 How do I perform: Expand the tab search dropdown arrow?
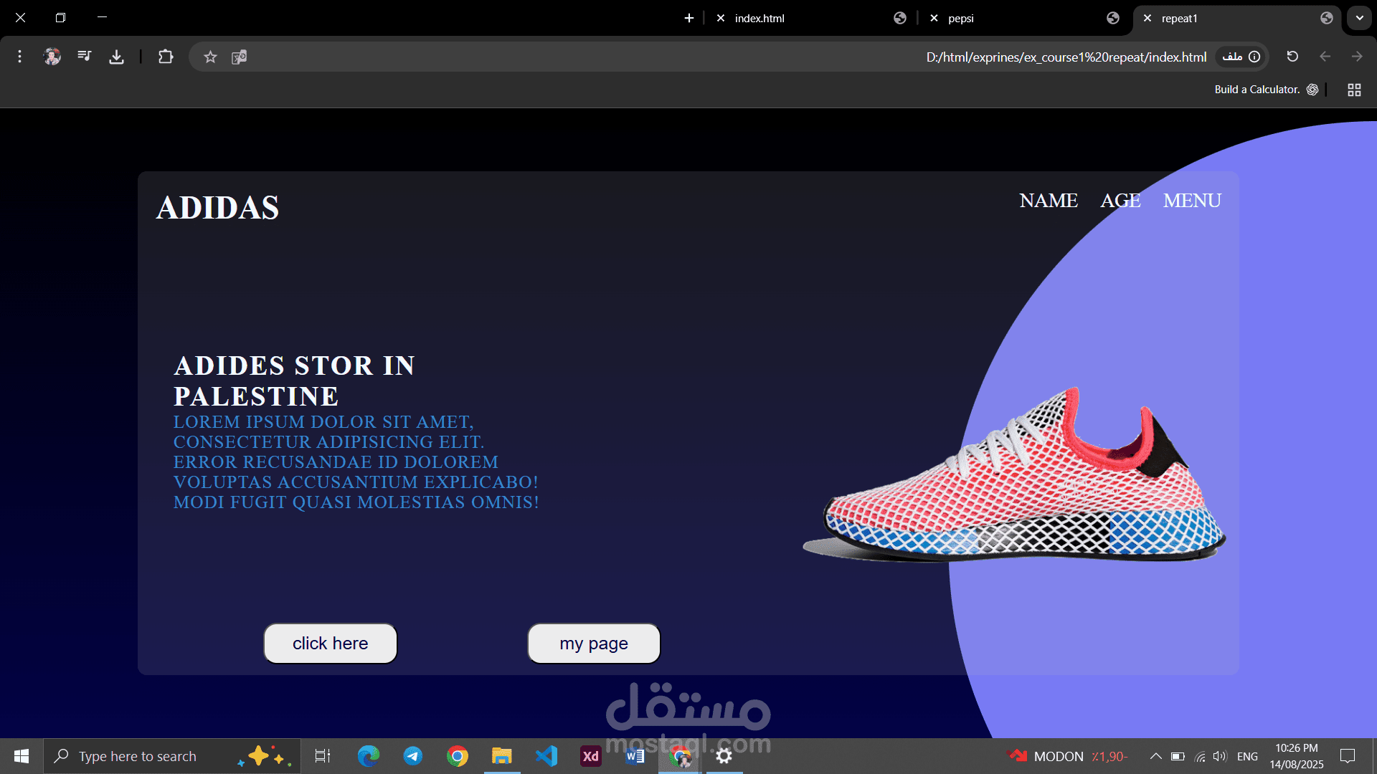coord(1359,18)
